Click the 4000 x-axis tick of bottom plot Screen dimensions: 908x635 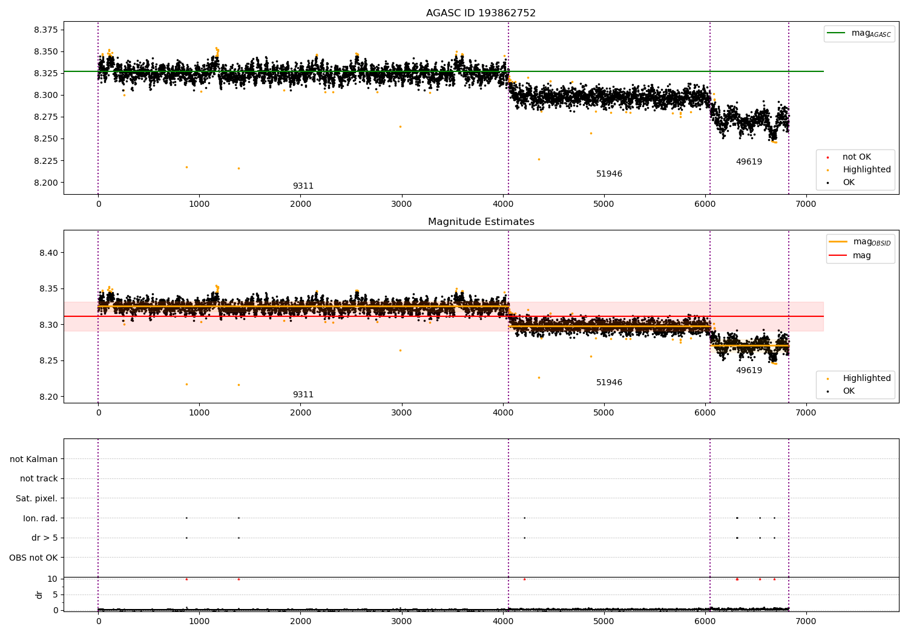tap(502, 621)
